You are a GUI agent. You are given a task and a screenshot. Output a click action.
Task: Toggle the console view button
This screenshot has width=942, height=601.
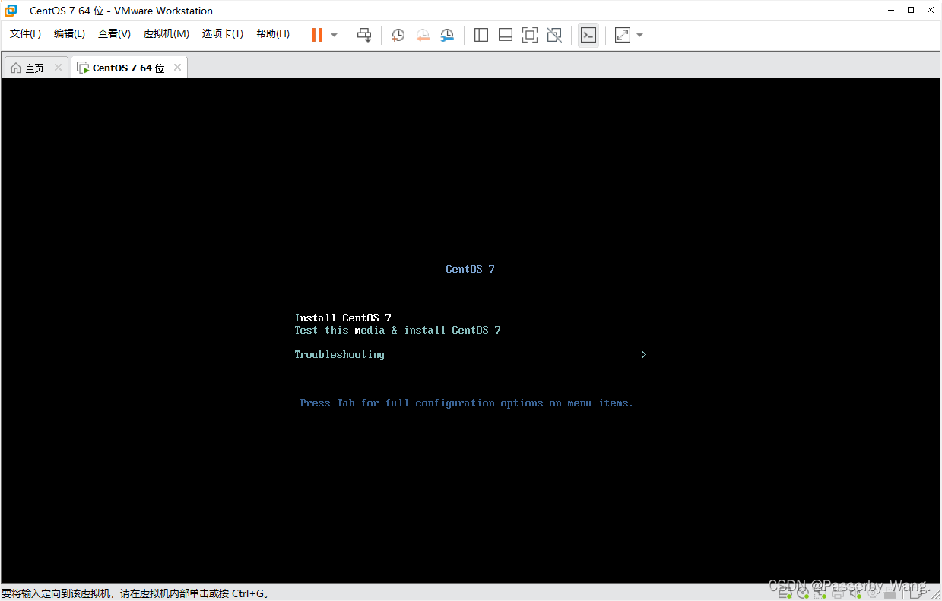588,35
